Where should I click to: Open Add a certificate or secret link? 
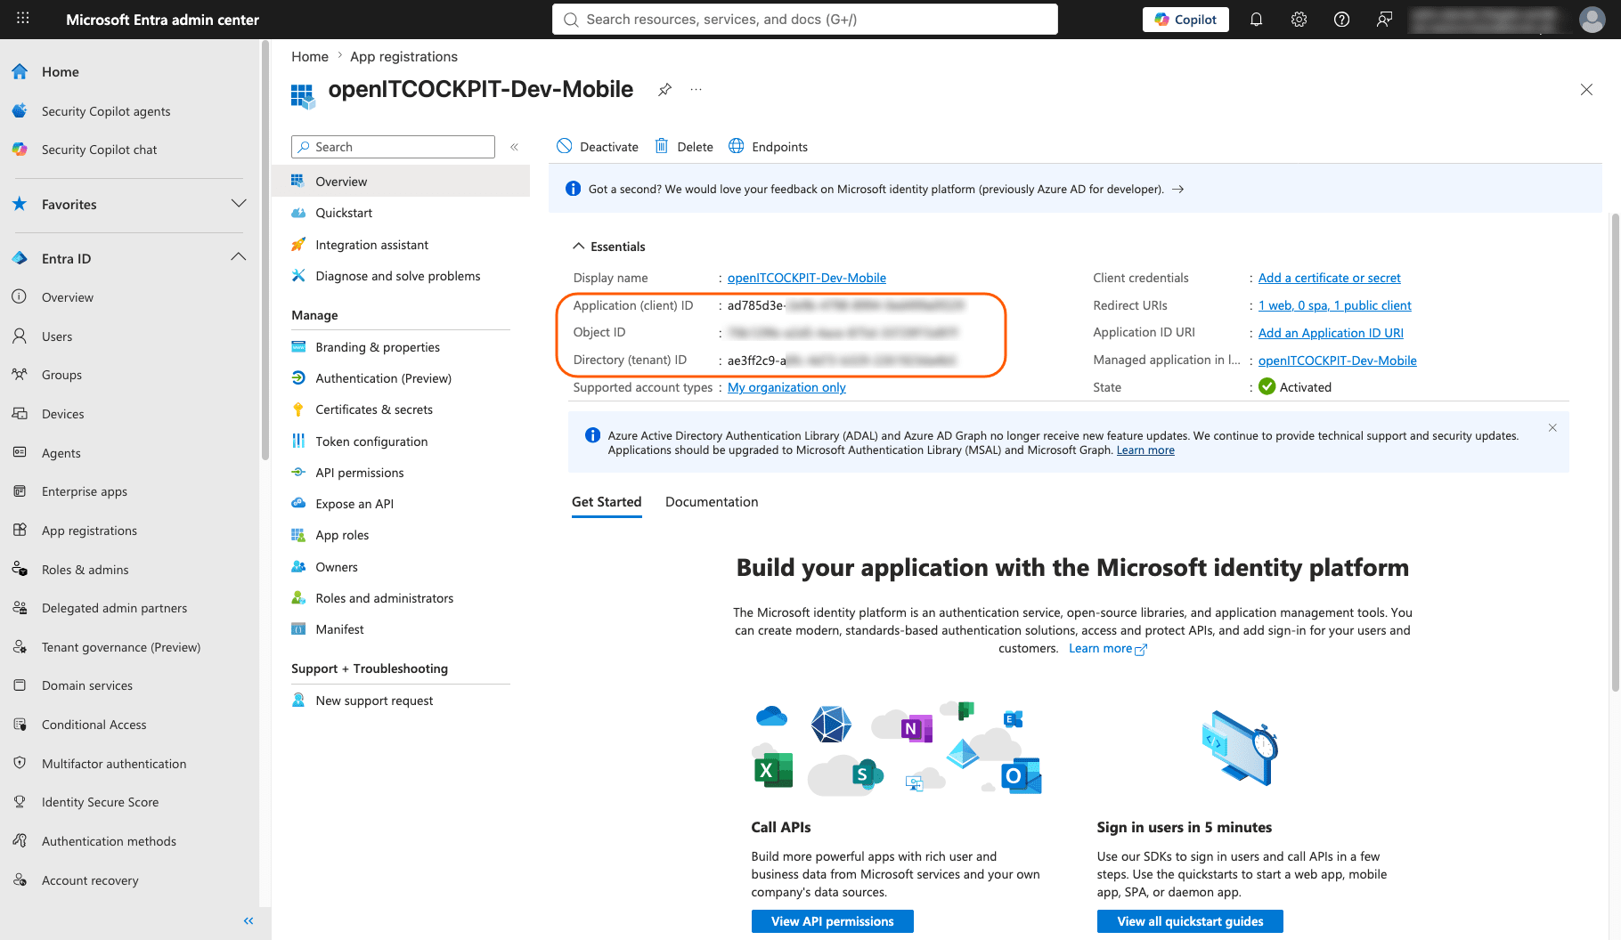1329,278
